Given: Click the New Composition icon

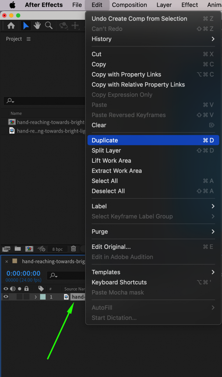Looking at the screenshot, I should (29, 249).
